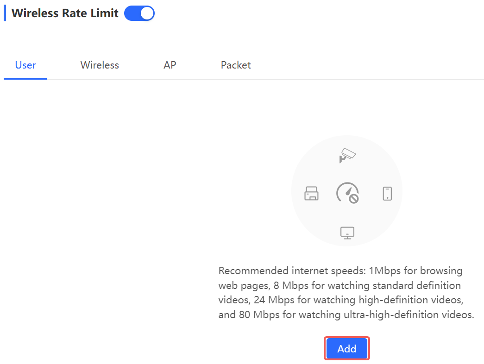Click the printer device icon
The image size is (484, 364).
(311, 193)
